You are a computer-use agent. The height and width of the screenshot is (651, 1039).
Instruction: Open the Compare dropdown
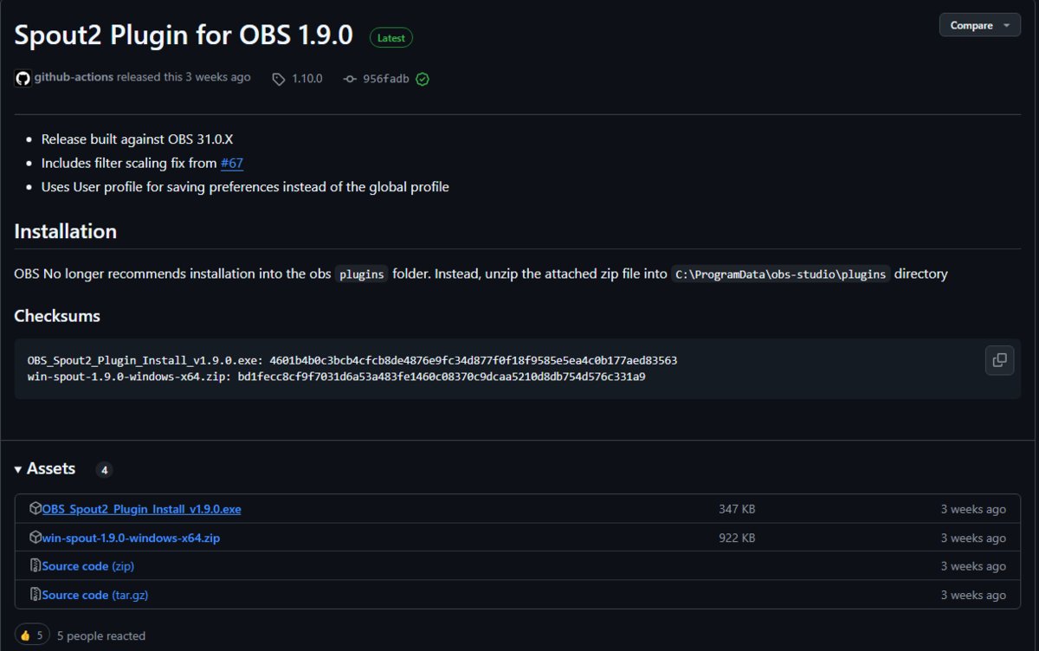[x=980, y=25]
